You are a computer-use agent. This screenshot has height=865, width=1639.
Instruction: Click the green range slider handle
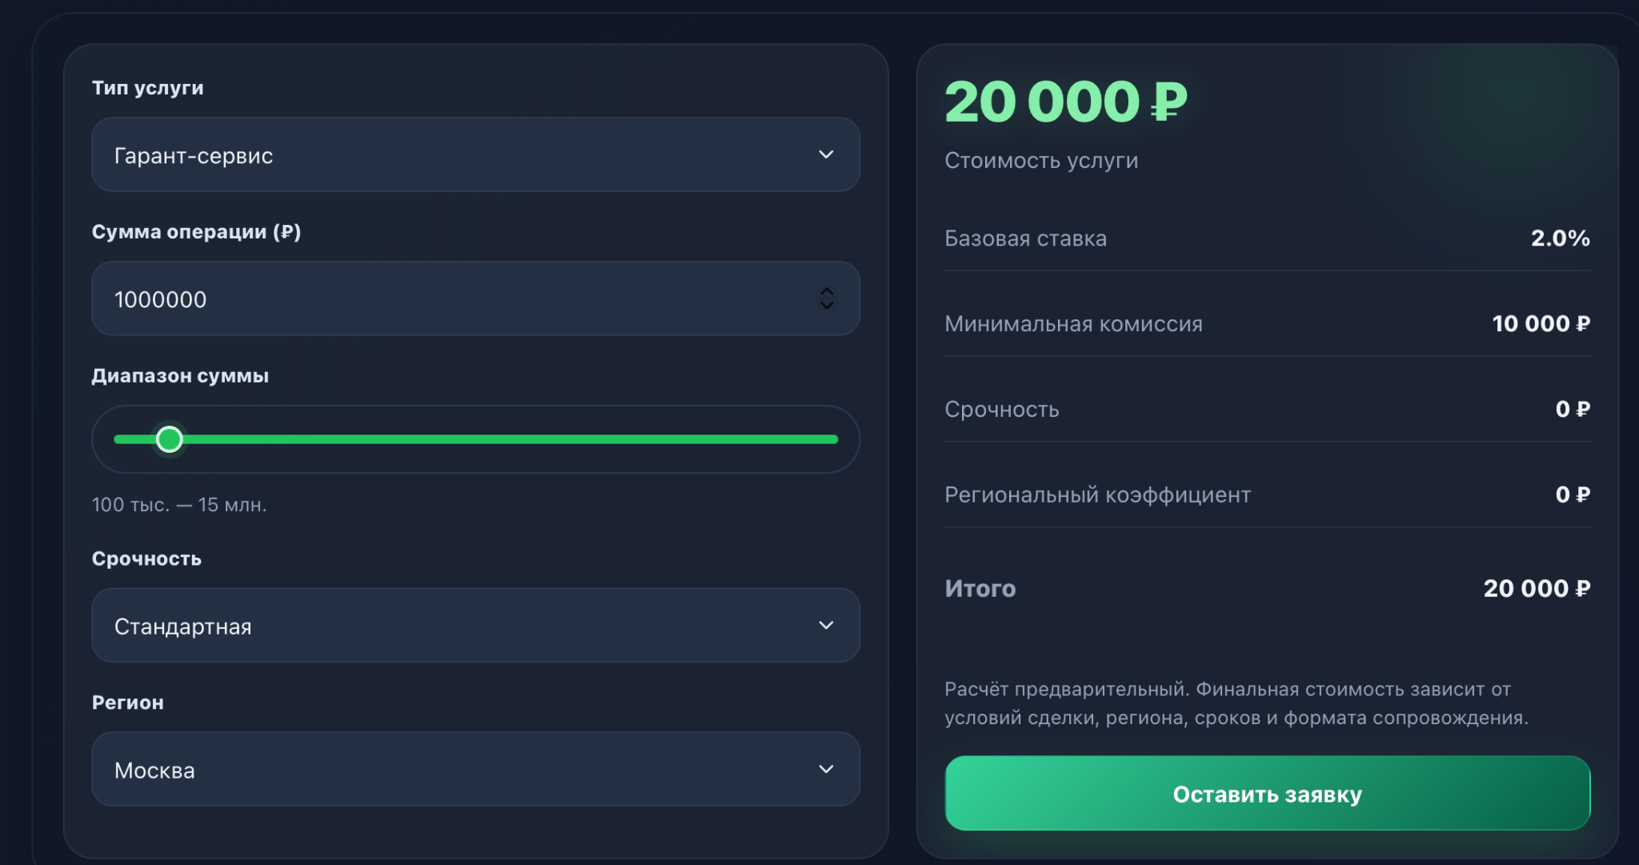tap(170, 439)
